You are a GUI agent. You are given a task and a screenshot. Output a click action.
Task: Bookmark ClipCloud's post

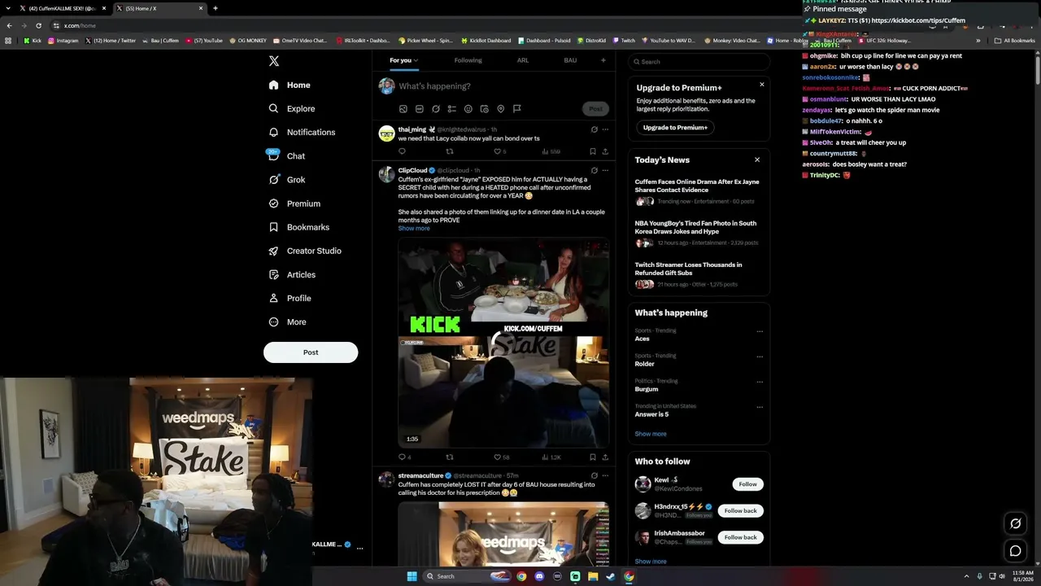click(593, 457)
